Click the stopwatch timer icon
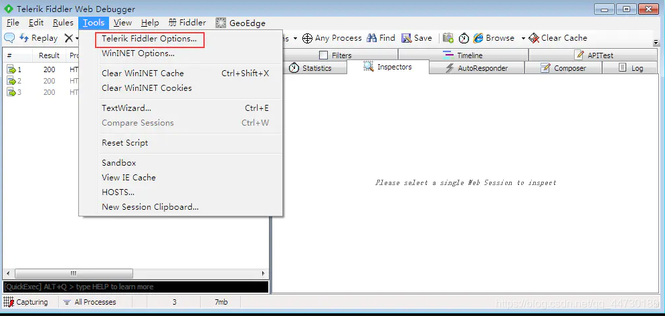 [464, 38]
